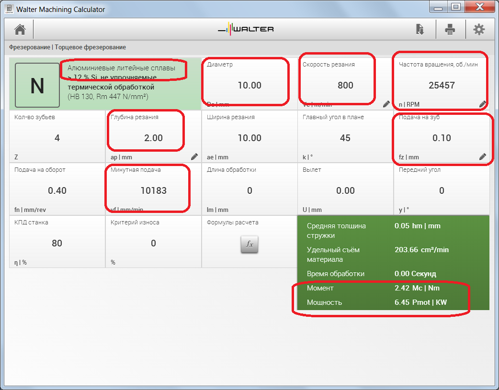The width and height of the screenshot is (499, 390).
Task: Click 'КПД станка' label
Action: click(31, 223)
